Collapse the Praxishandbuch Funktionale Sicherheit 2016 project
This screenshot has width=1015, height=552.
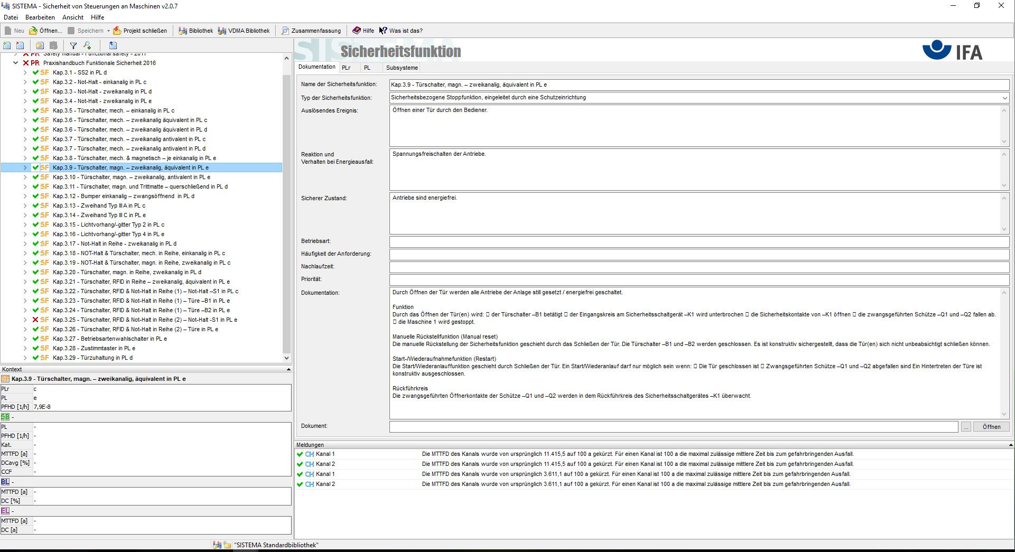click(x=16, y=63)
